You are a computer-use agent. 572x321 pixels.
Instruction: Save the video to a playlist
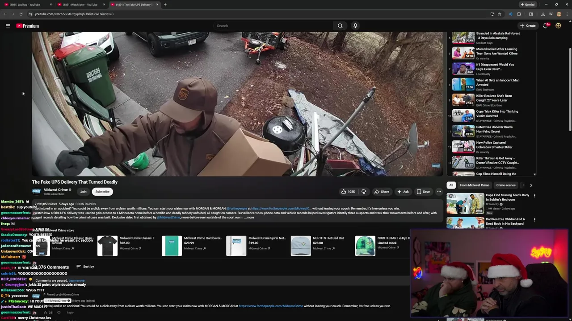pos(423,192)
